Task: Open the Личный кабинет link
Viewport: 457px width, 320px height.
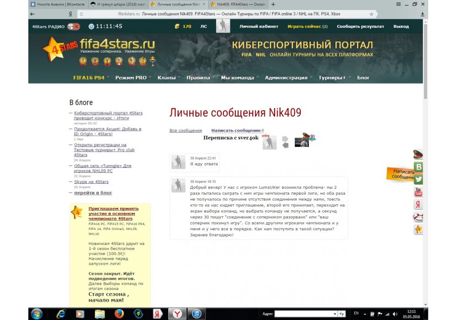Action: coord(259,27)
